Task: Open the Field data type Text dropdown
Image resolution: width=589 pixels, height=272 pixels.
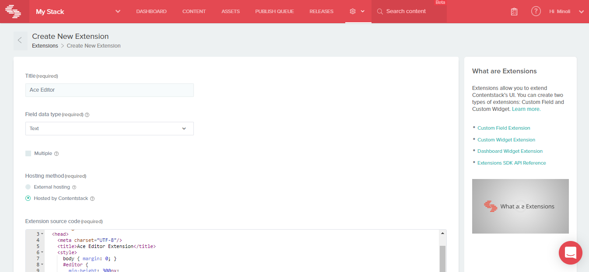Action: point(109,128)
